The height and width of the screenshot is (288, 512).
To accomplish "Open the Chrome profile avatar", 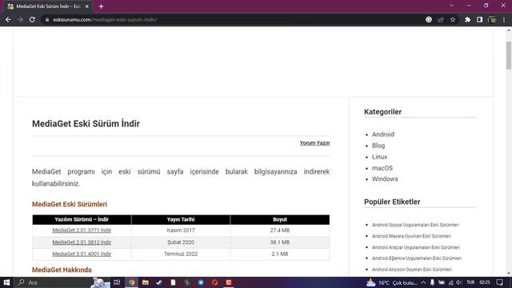I will click(x=492, y=19).
